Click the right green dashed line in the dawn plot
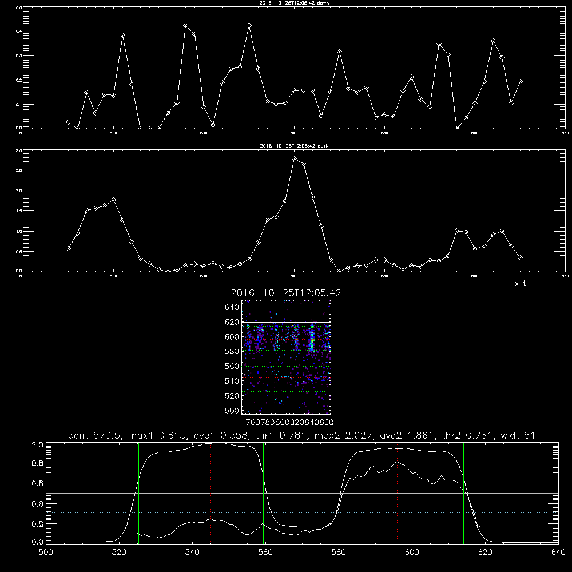This screenshot has height=572, width=572. pos(316,68)
